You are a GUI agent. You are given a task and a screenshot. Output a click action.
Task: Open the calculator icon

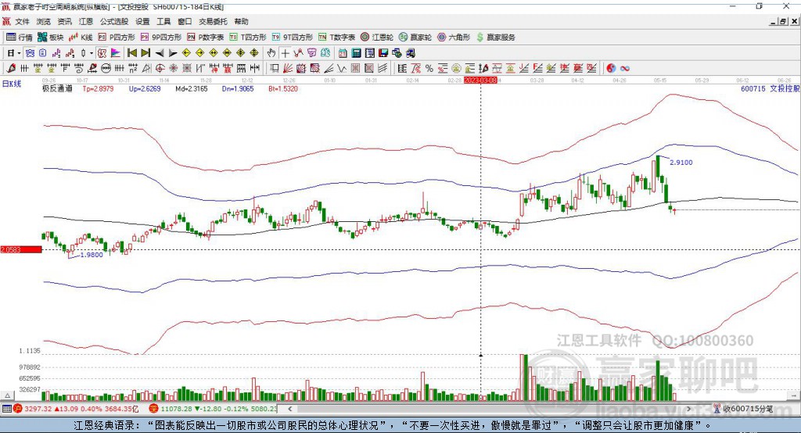coord(356,53)
